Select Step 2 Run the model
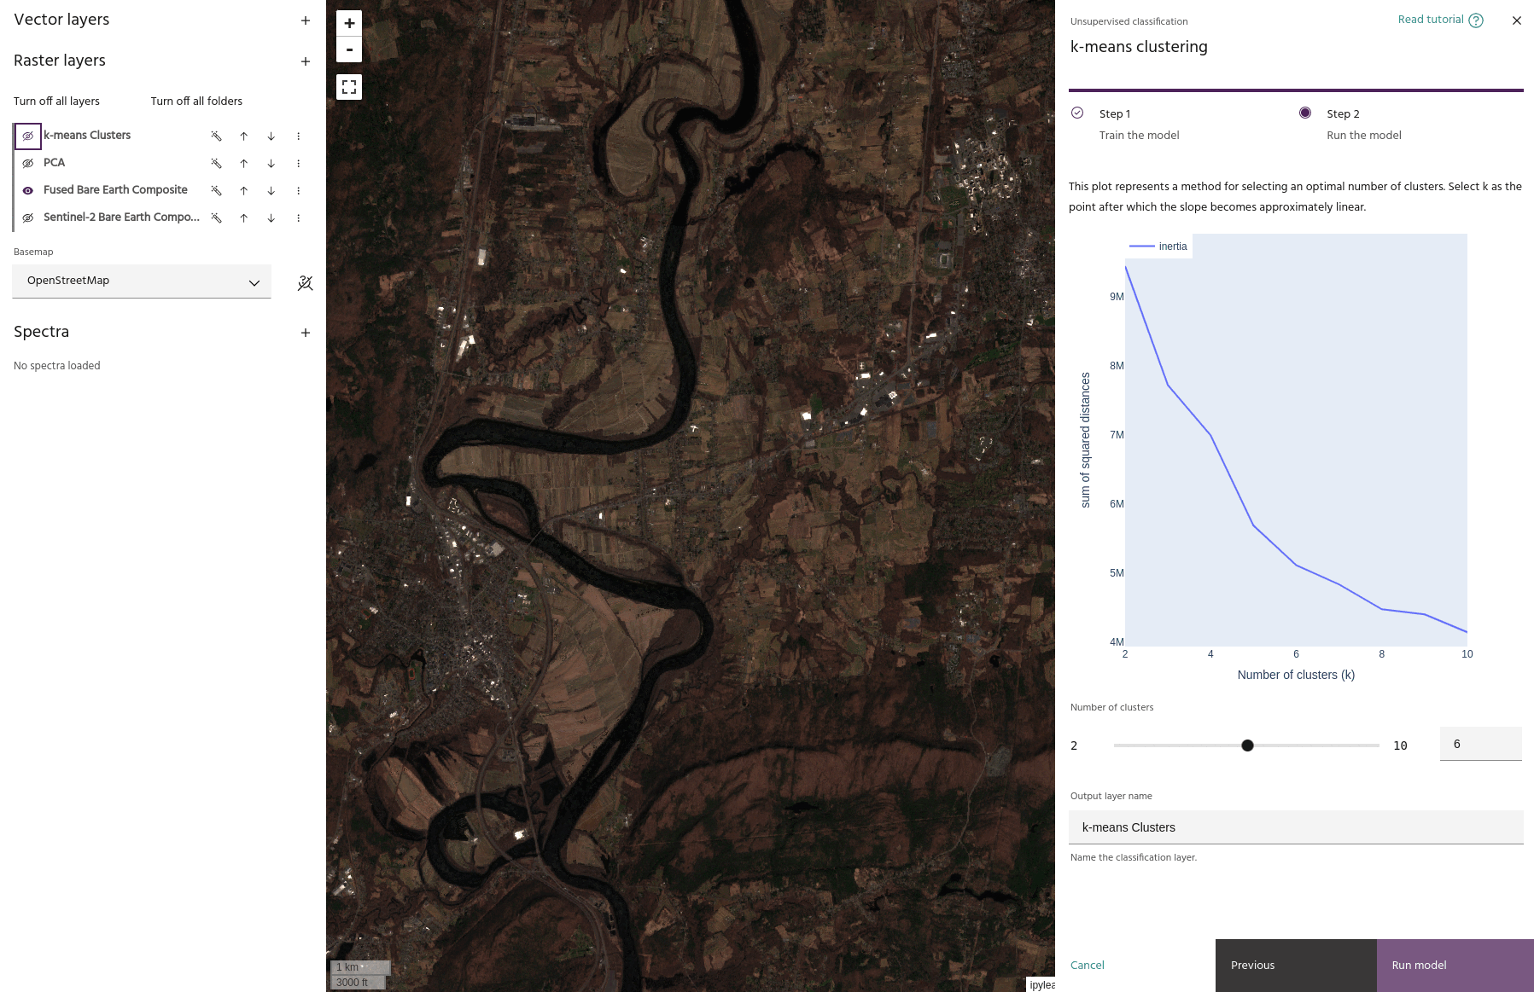The width and height of the screenshot is (1534, 992). pyautogui.click(x=1364, y=125)
